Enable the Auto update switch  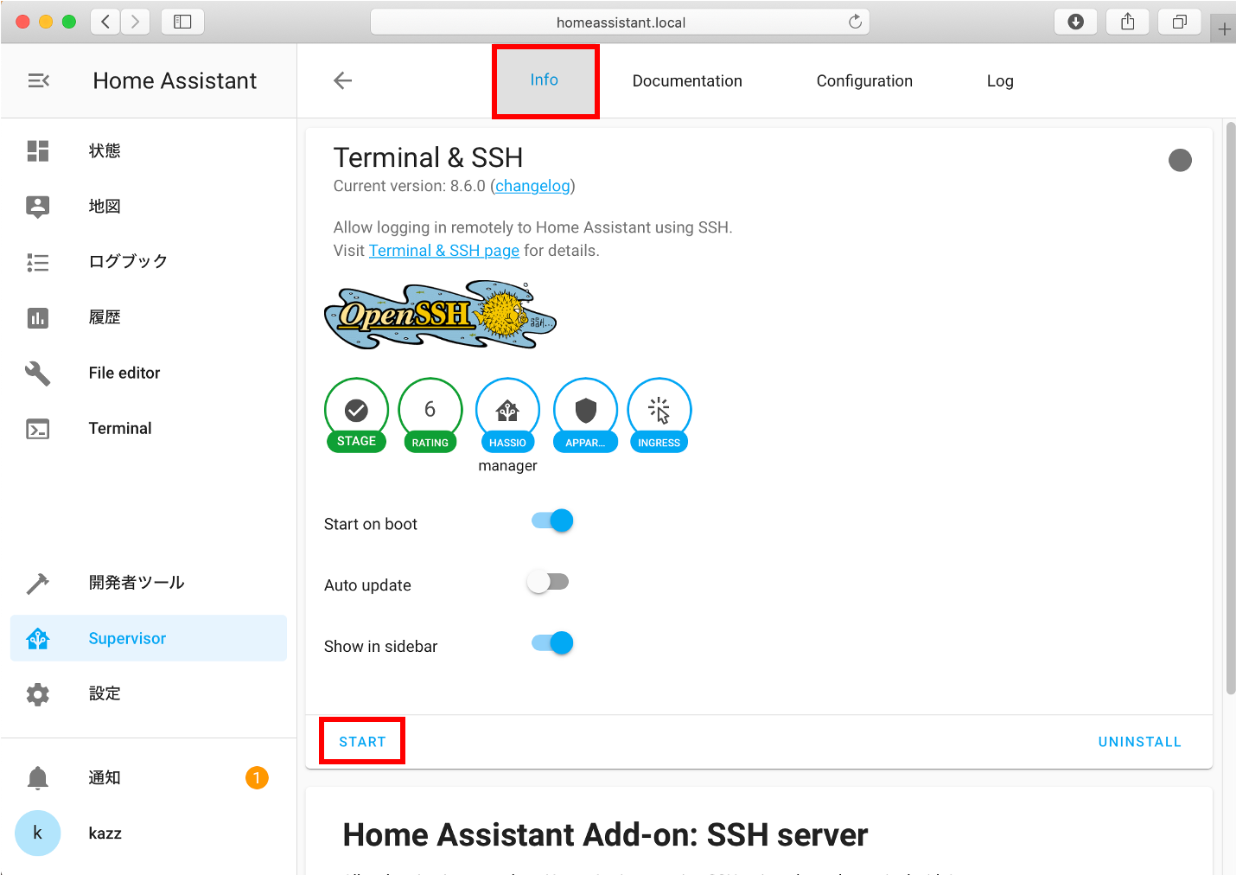548,582
